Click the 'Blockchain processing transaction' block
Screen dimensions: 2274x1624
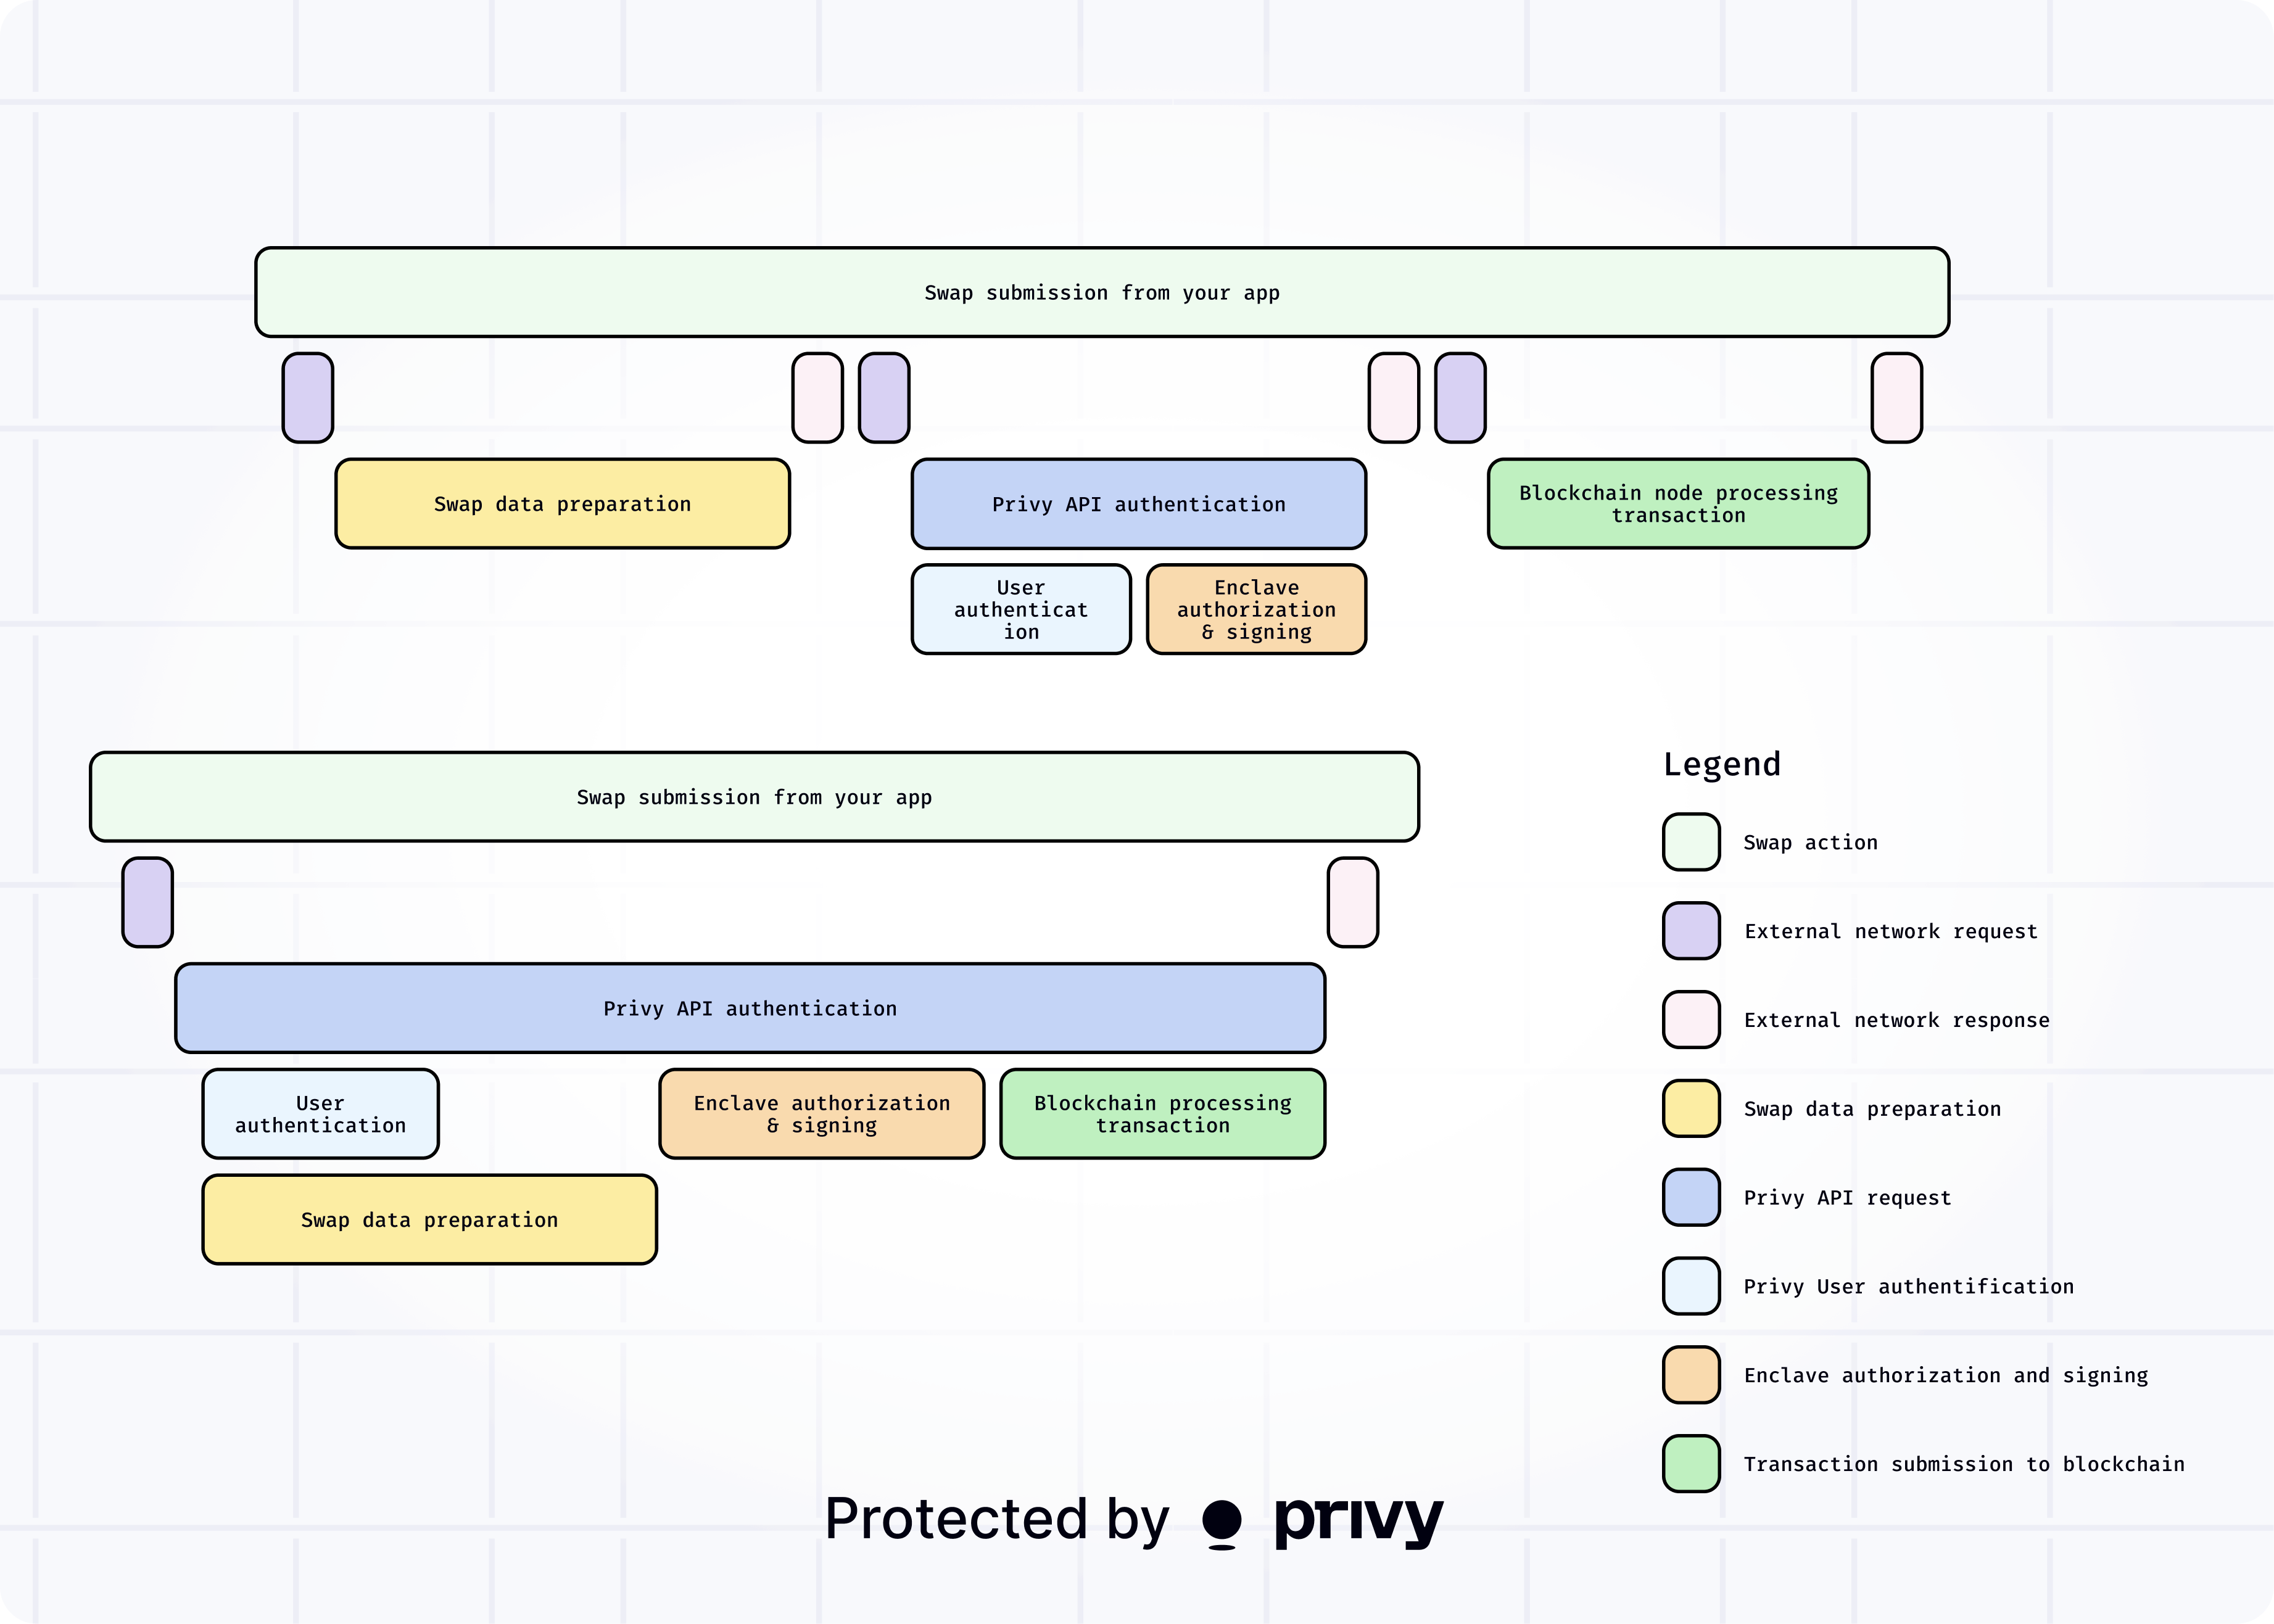click(x=1162, y=1114)
